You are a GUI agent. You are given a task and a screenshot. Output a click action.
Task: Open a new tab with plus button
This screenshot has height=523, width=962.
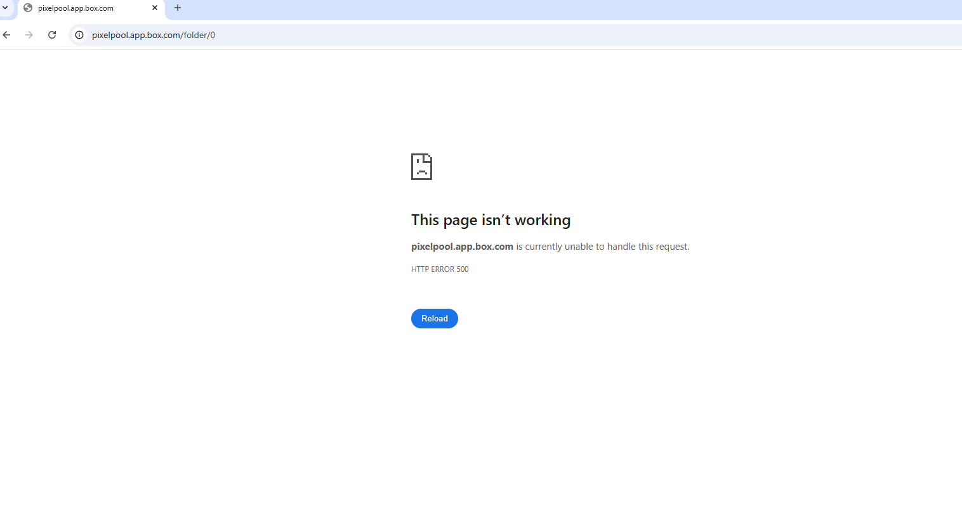pos(178,8)
